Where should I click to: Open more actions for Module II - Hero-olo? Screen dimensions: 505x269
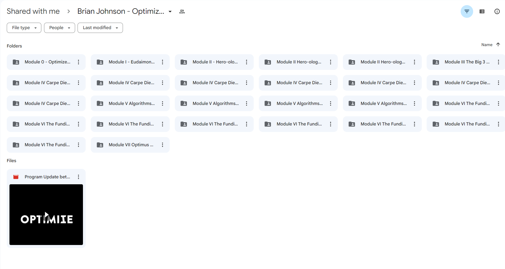246,62
